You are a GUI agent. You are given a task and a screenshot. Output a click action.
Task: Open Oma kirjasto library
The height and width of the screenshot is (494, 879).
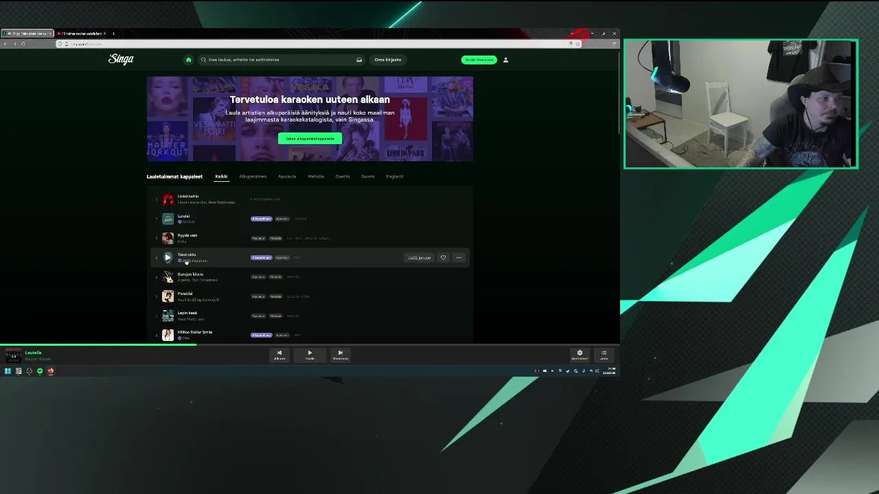click(x=388, y=60)
